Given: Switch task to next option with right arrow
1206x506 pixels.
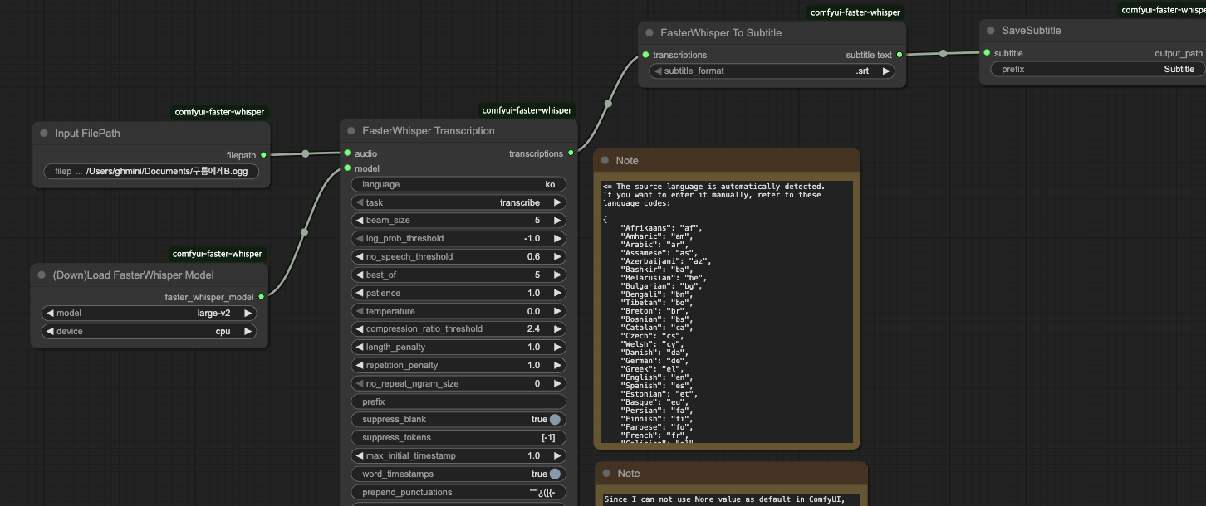Looking at the screenshot, I should (x=557, y=202).
